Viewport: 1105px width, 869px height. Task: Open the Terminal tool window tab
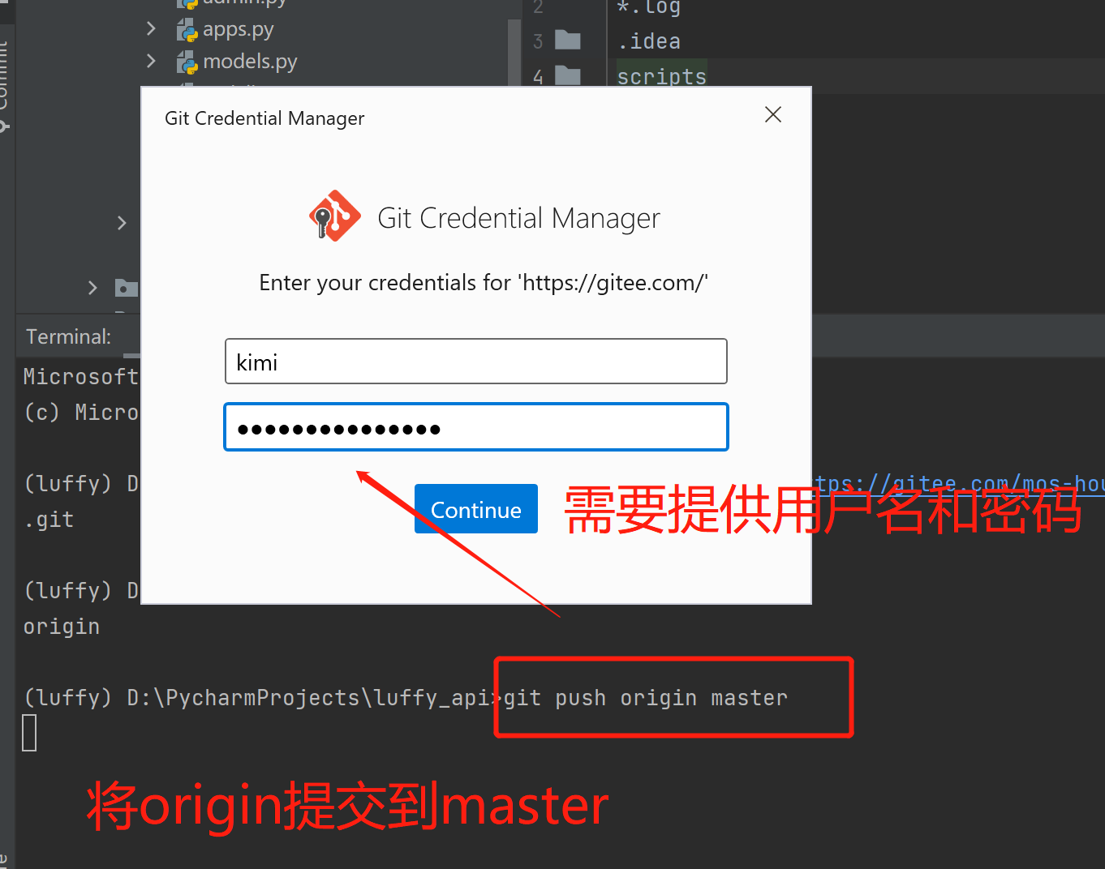click(68, 336)
